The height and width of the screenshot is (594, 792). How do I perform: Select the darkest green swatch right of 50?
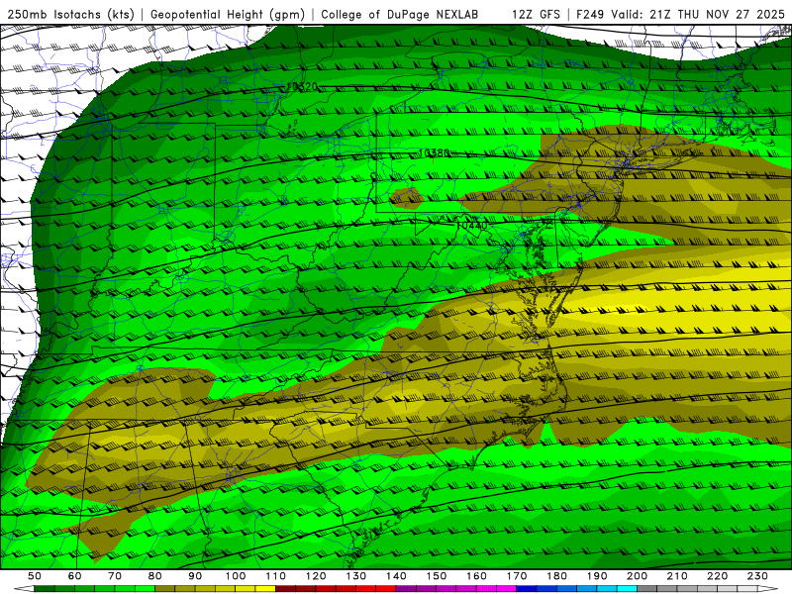click(45, 589)
